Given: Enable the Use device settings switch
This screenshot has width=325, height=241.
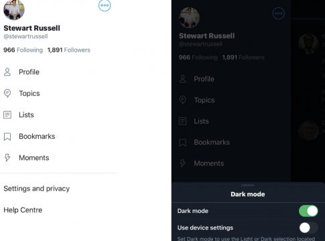Looking at the screenshot, I should 308,228.
